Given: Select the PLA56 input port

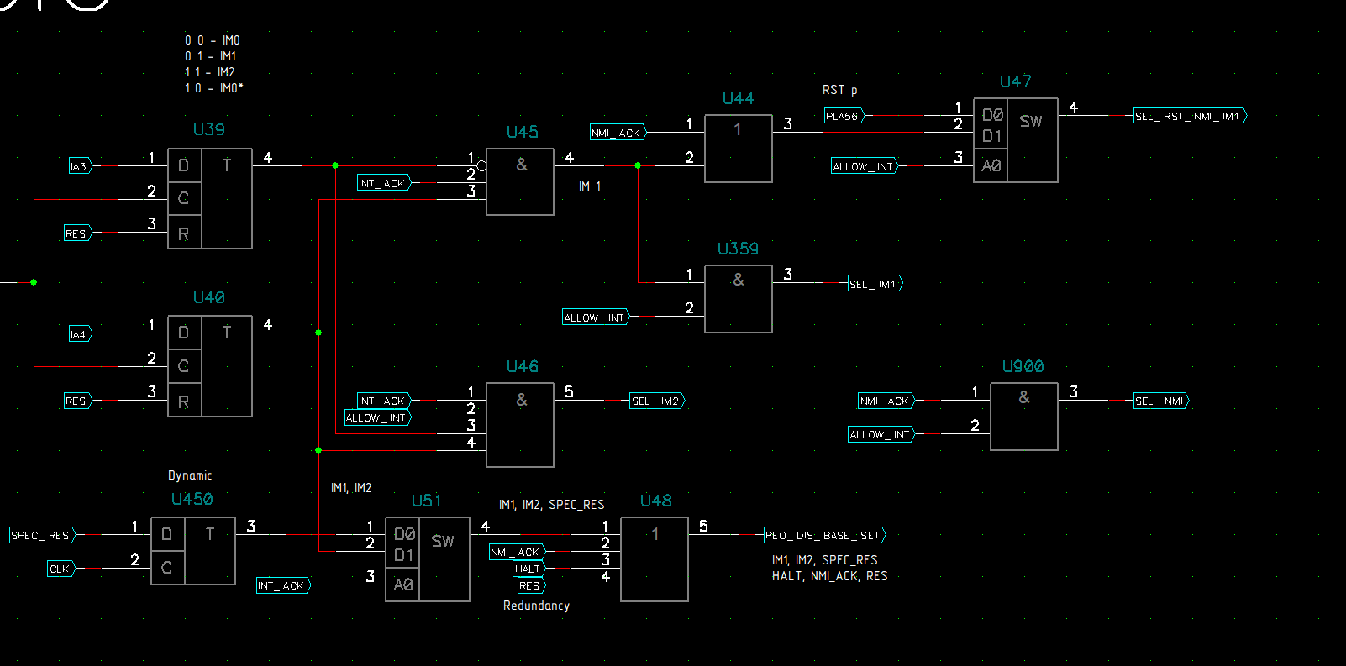Looking at the screenshot, I should (843, 116).
